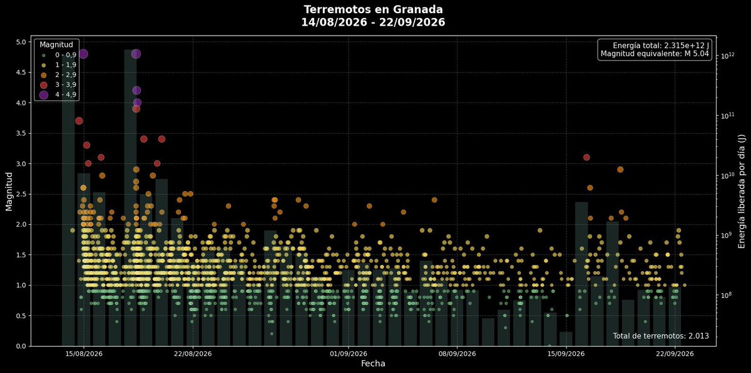Click the purple legend marker for 4 - 4,9
The width and height of the screenshot is (751, 373).
pyautogui.click(x=44, y=95)
